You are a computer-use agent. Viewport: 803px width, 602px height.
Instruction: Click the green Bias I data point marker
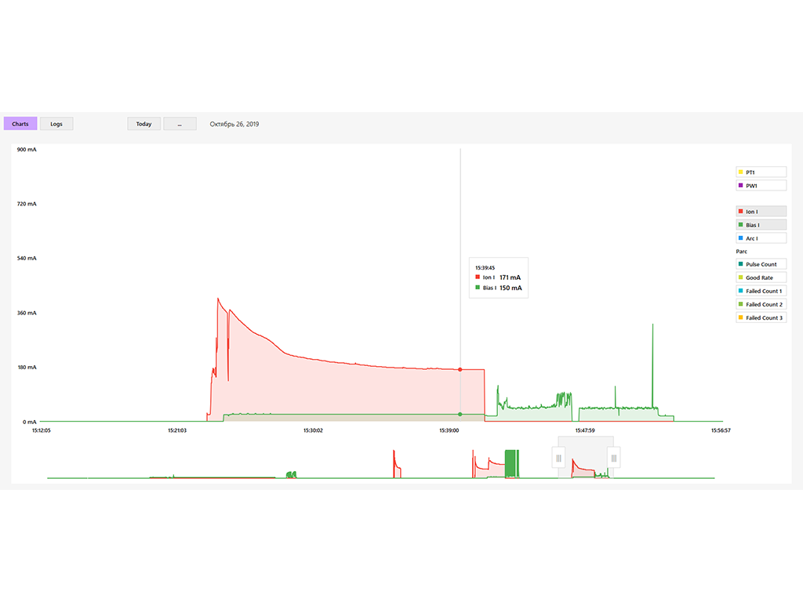pos(460,414)
